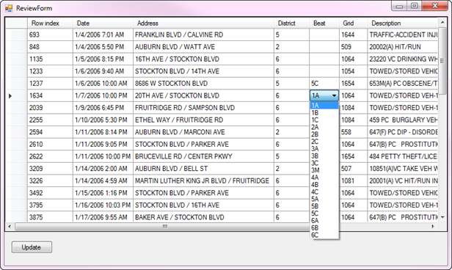This screenshot has height=270, width=452.
Task: Choose 5B from the dropdown options
Action: (x=324, y=206)
